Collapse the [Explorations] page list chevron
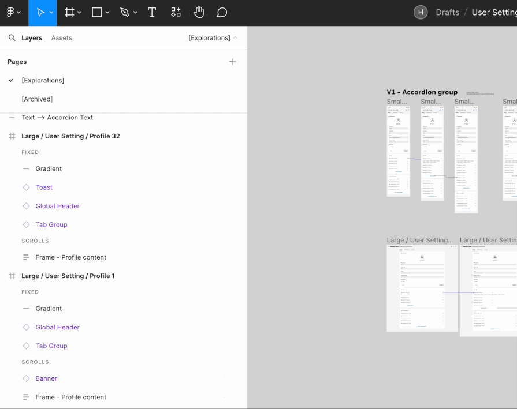Image resolution: width=517 pixels, height=409 pixels. tap(235, 38)
